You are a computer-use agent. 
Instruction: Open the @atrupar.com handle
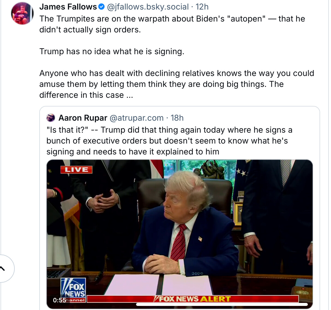tap(137, 118)
